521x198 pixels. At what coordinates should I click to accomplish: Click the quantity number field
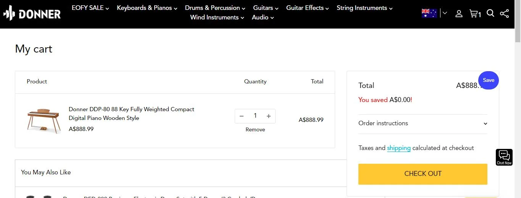coord(255,116)
